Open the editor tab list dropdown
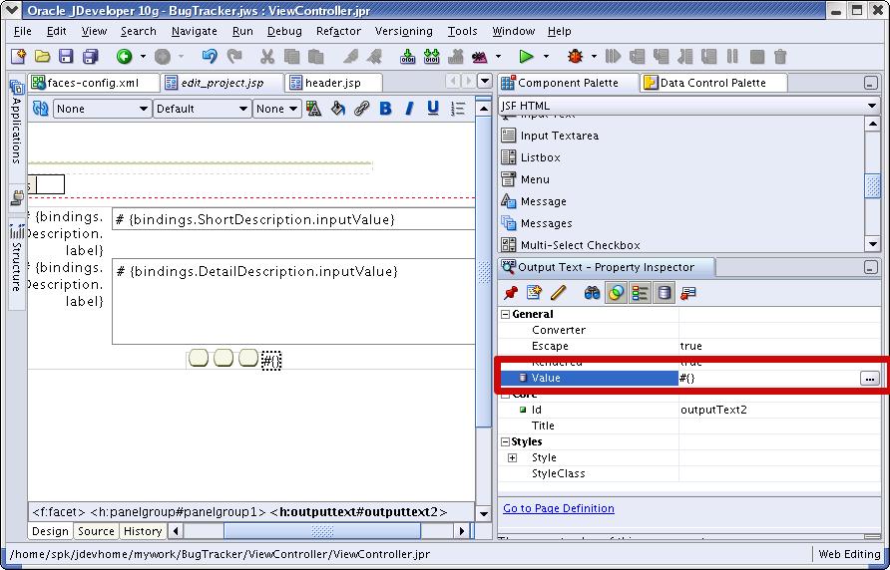Image resolution: width=890 pixels, height=570 pixels. click(x=484, y=81)
